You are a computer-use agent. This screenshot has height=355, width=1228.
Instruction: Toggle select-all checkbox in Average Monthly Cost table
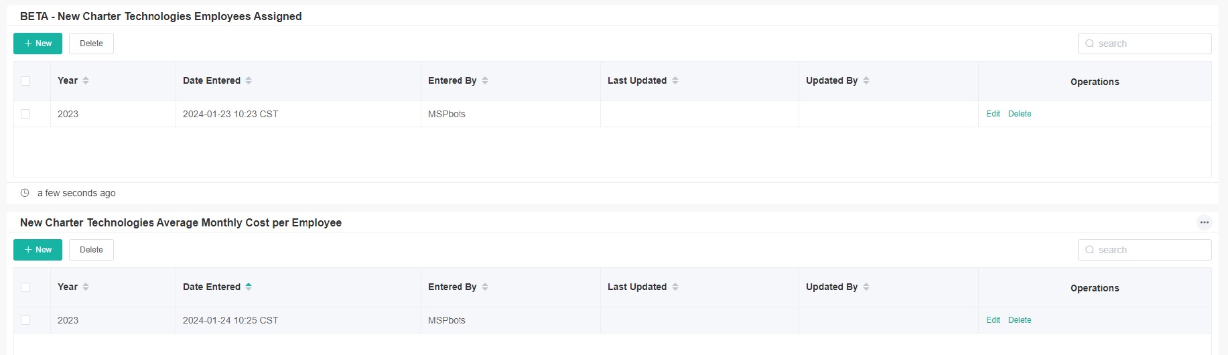pyautogui.click(x=25, y=287)
